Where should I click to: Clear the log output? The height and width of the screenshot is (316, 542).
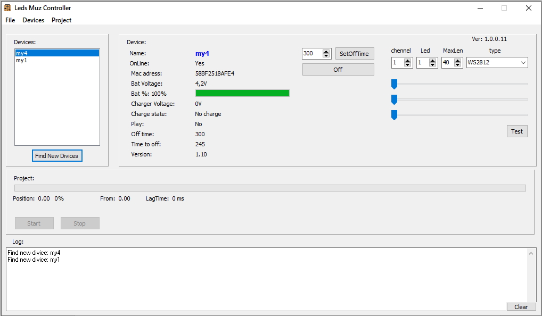[x=521, y=307]
